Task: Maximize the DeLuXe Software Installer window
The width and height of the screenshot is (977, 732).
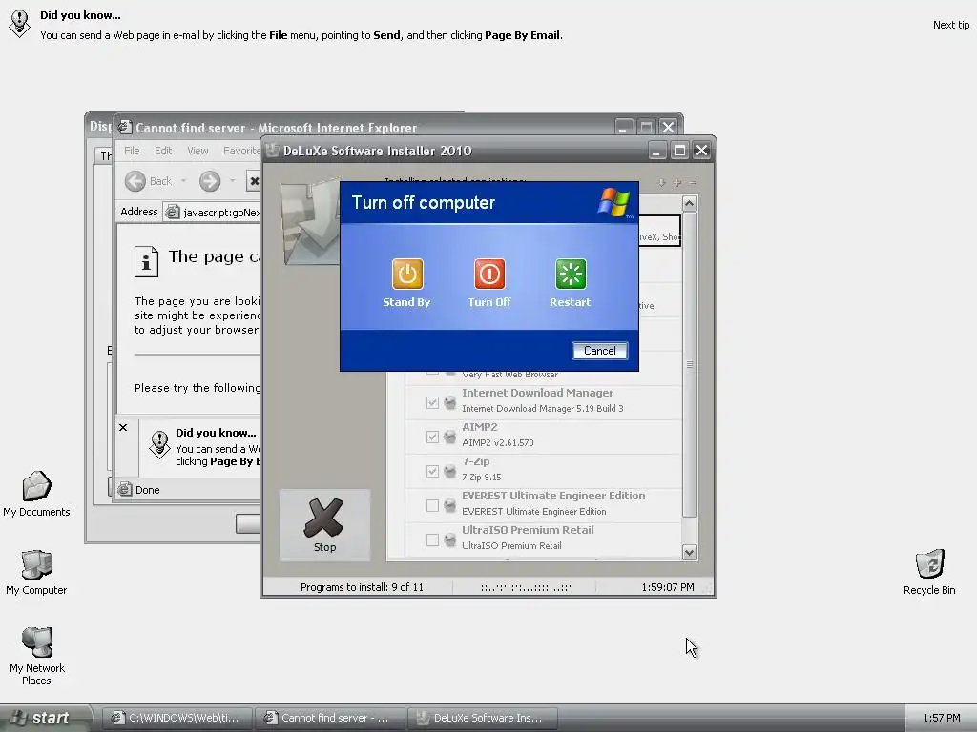Action: (679, 151)
